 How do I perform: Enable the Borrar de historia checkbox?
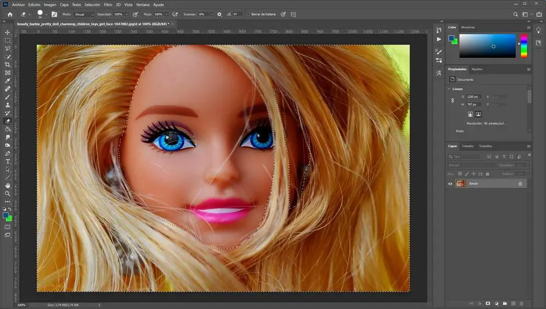(248, 14)
